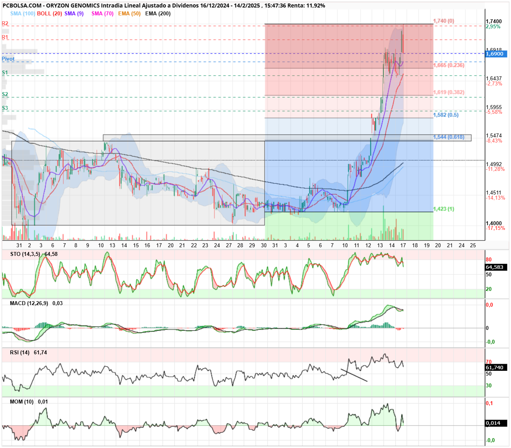Click the current price tag 1,6900
This screenshot has width=511, height=448.
click(x=496, y=54)
